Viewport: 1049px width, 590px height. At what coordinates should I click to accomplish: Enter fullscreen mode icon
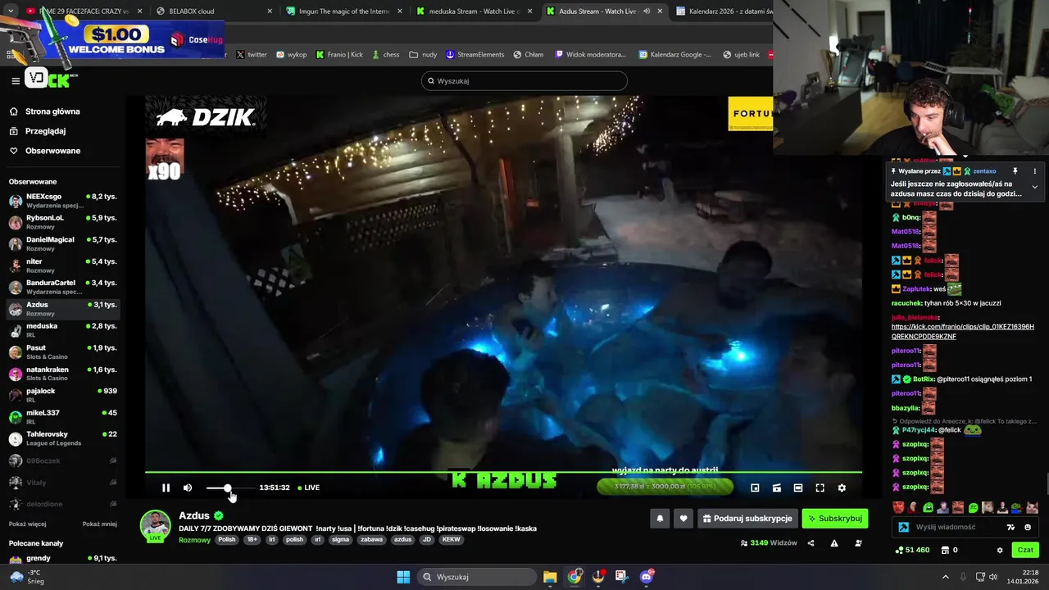[x=820, y=488]
